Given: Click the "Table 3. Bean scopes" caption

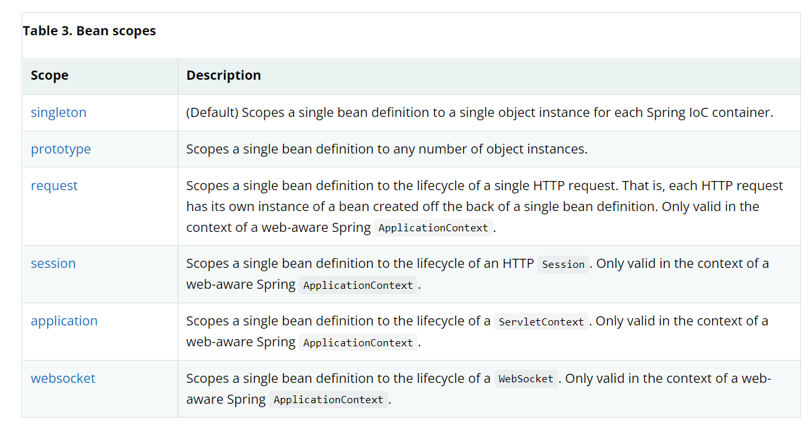Looking at the screenshot, I should point(89,31).
